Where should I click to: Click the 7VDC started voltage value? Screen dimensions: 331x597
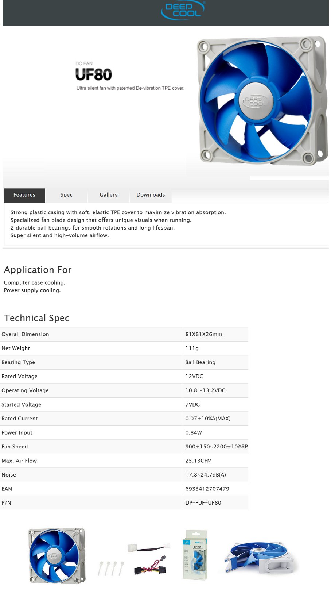pyautogui.click(x=192, y=405)
